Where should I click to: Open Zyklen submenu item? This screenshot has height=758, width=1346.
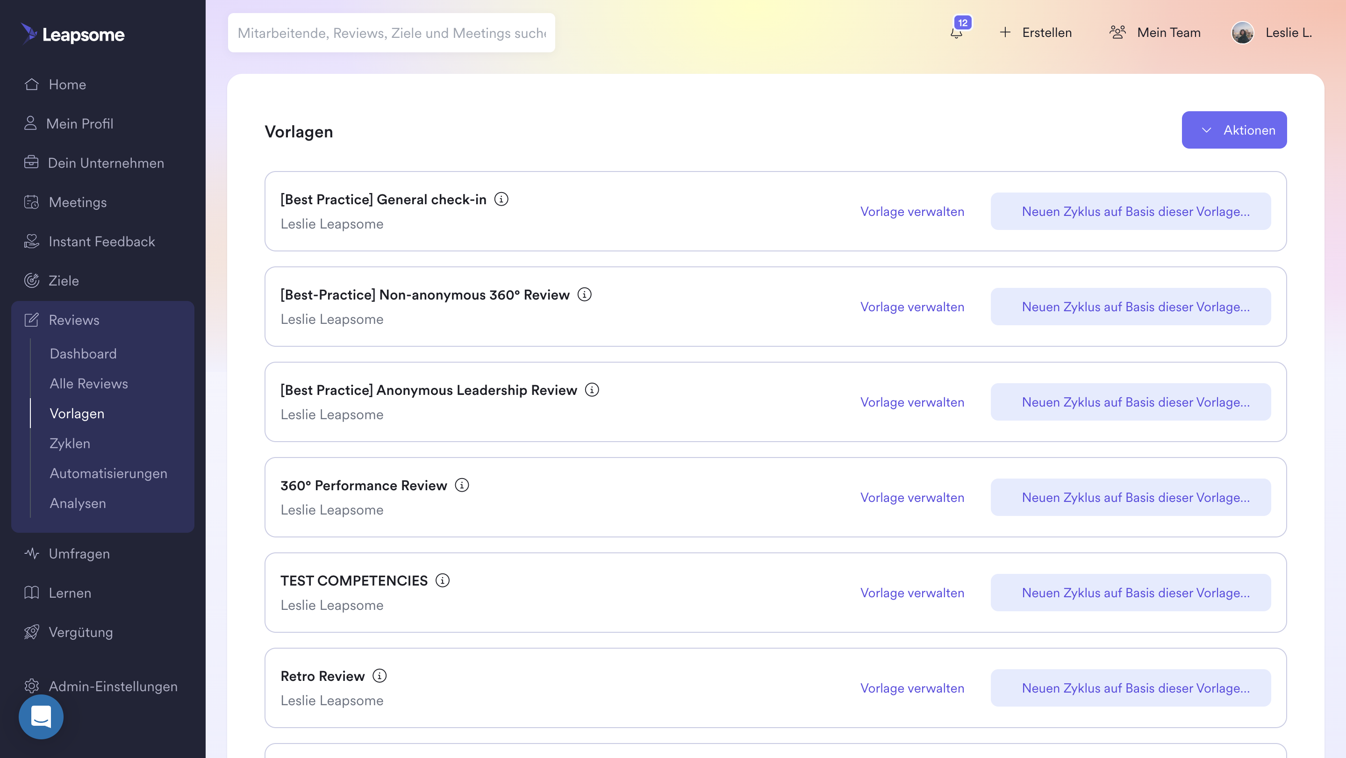point(70,443)
